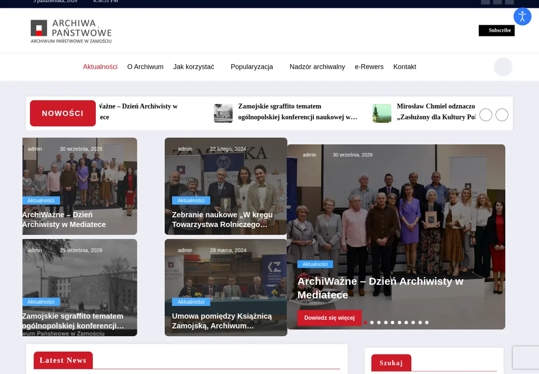
Task: Show the previous news ticker item
Action: pos(486,115)
